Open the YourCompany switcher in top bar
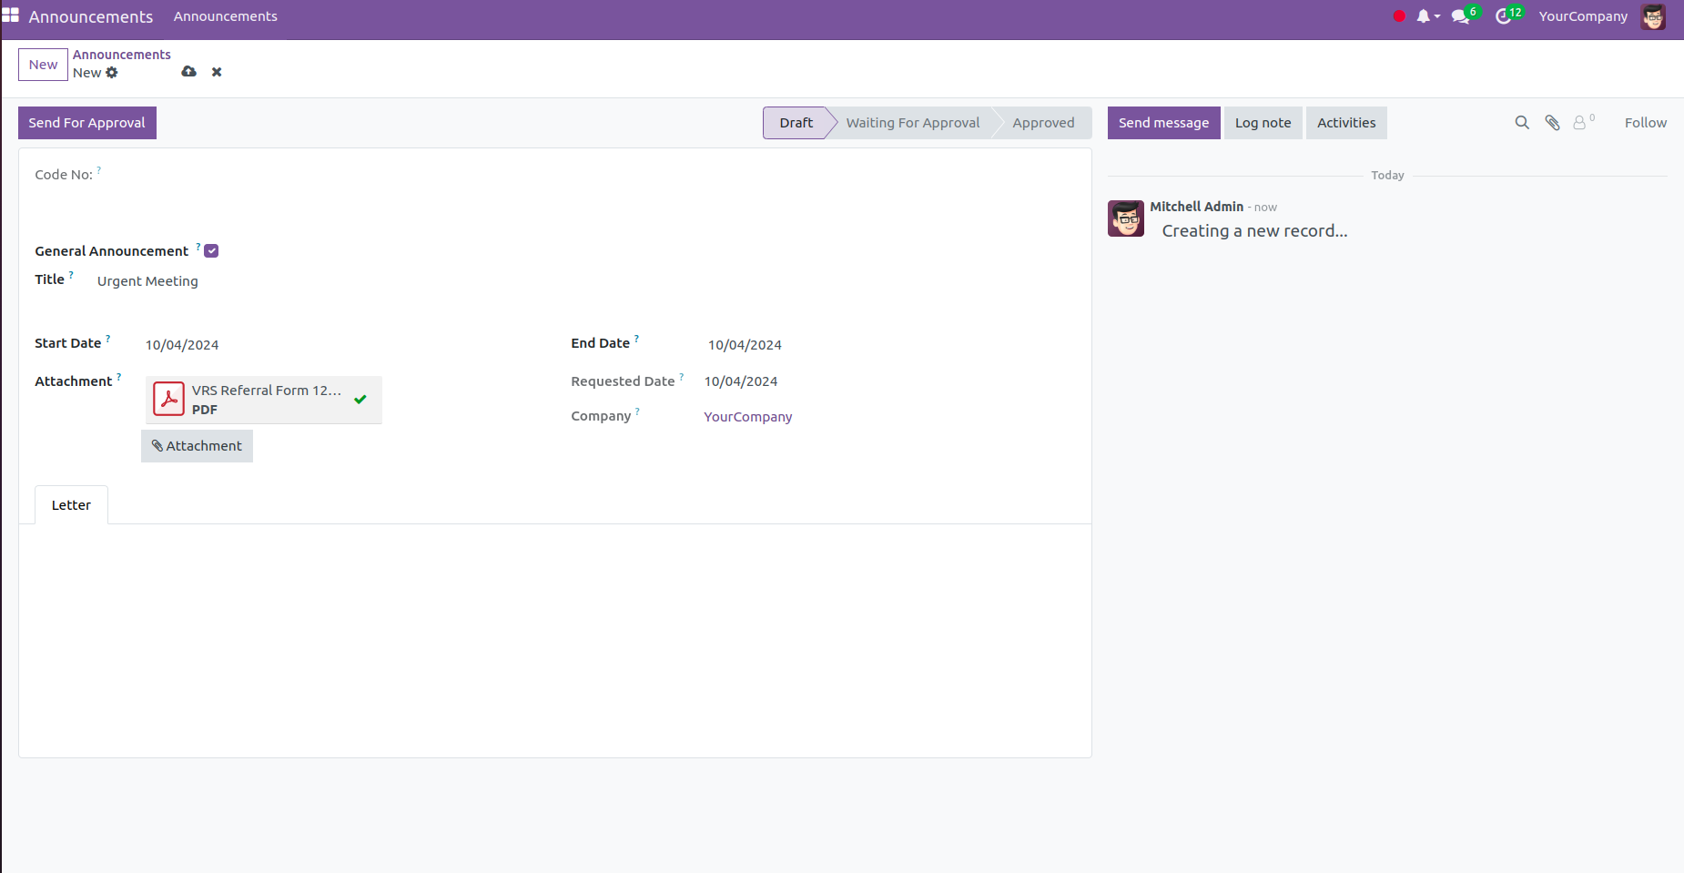Image resolution: width=1684 pixels, height=873 pixels. pos(1583,16)
